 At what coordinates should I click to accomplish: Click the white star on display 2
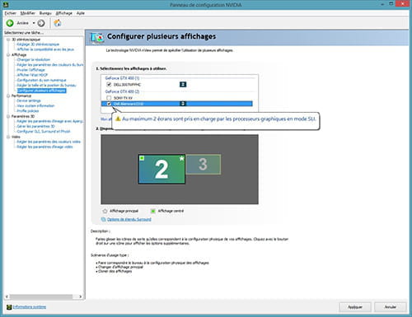click(x=181, y=158)
